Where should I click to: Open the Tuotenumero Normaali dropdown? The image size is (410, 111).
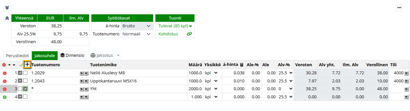(137, 34)
